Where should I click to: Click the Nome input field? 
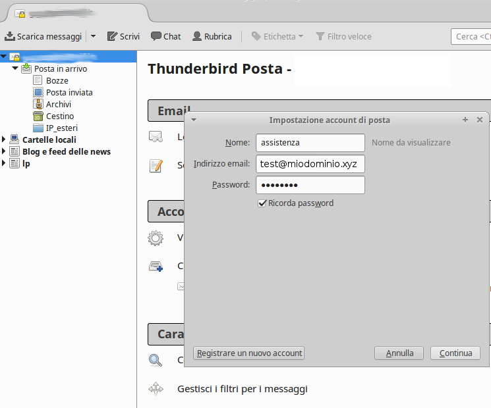click(x=310, y=143)
